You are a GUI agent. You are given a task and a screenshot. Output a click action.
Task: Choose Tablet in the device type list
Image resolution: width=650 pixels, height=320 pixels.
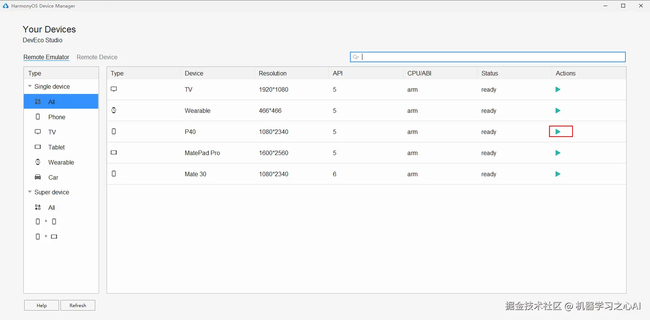point(56,147)
